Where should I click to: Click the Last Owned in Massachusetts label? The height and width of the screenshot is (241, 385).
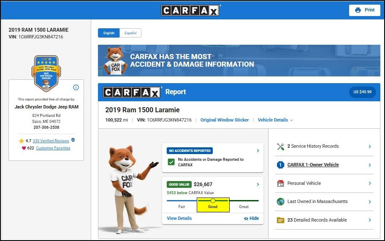point(317,201)
